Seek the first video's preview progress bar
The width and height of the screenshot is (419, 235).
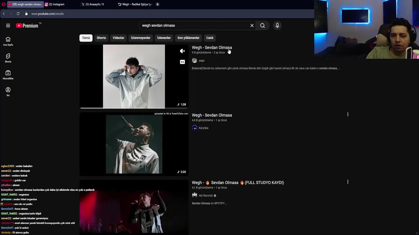coord(134,108)
